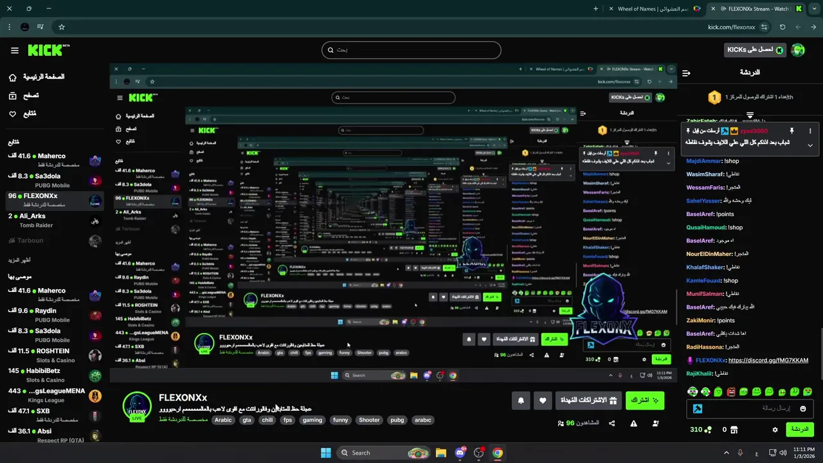This screenshot has width=823, height=463.
Task: Switch to FLEXONXx Stream browser tab
Action: 757,9
